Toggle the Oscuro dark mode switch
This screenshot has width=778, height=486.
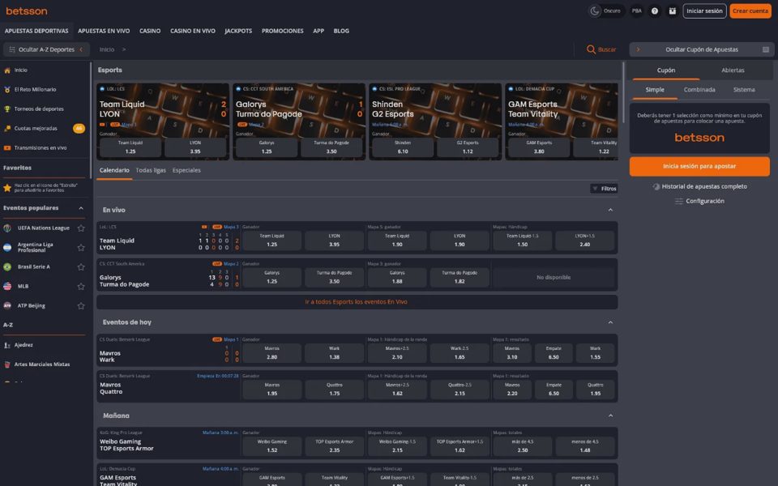606,11
